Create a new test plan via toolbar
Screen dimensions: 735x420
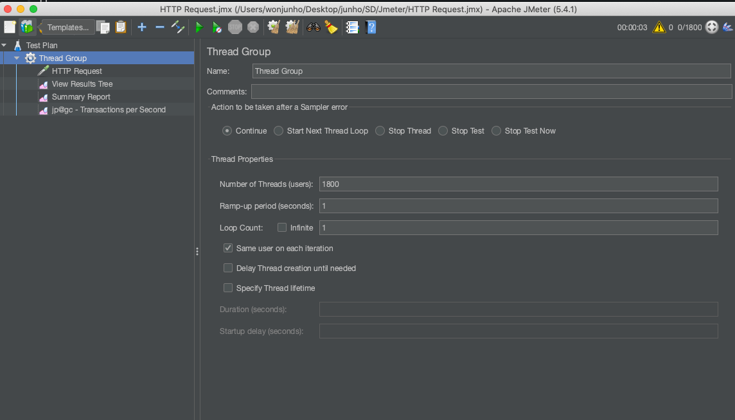[10, 27]
